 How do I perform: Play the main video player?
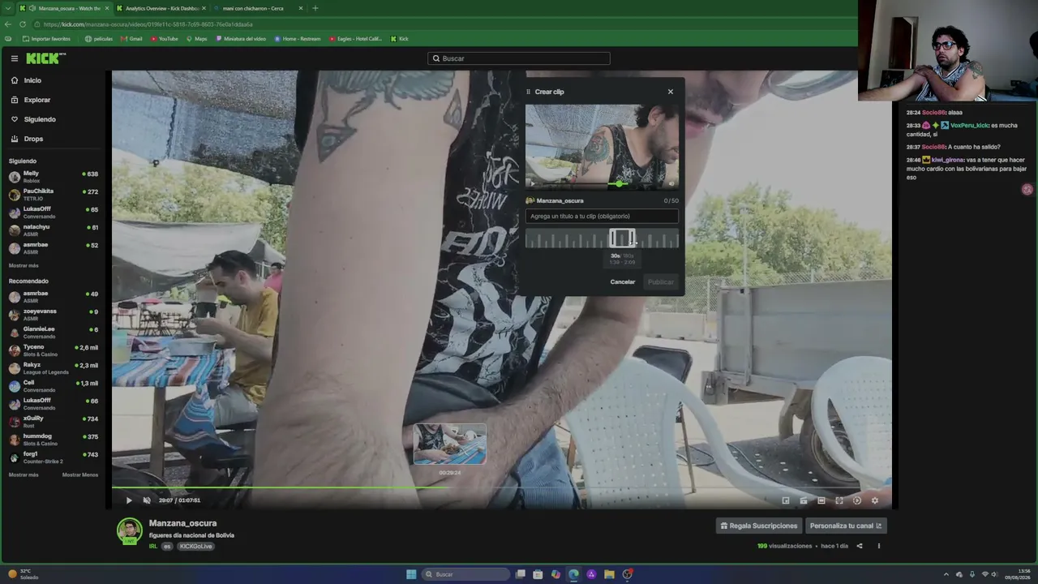[x=129, y=500]
